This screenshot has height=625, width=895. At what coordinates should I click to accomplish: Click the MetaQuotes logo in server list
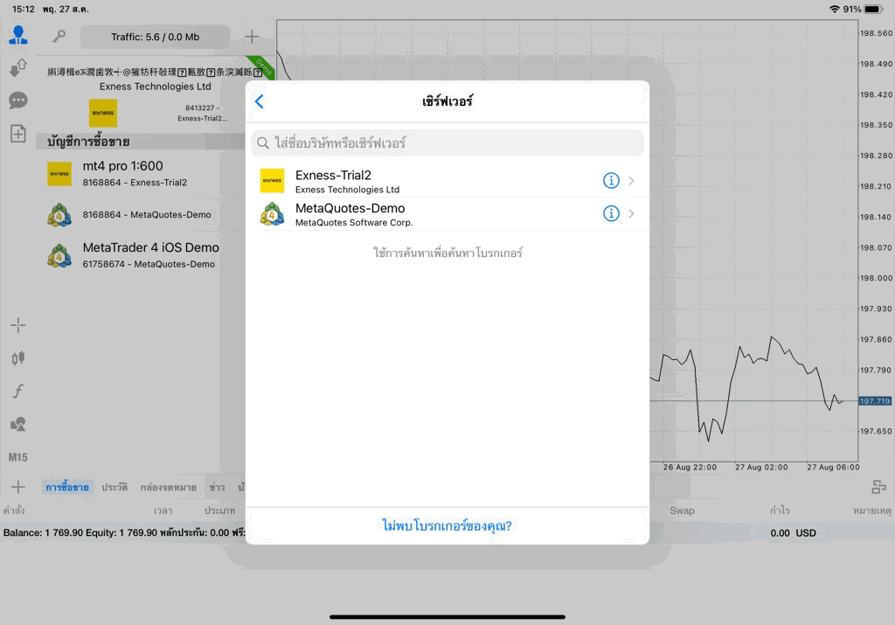click(273, 214)
